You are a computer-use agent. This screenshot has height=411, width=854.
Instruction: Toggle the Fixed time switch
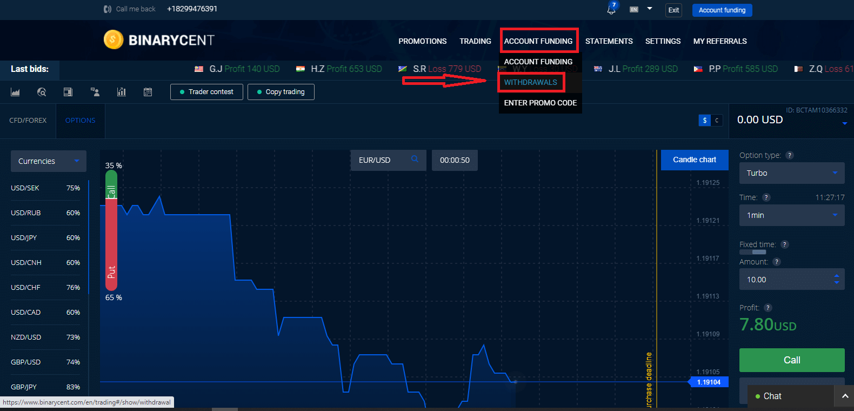[x=753, y=252]
